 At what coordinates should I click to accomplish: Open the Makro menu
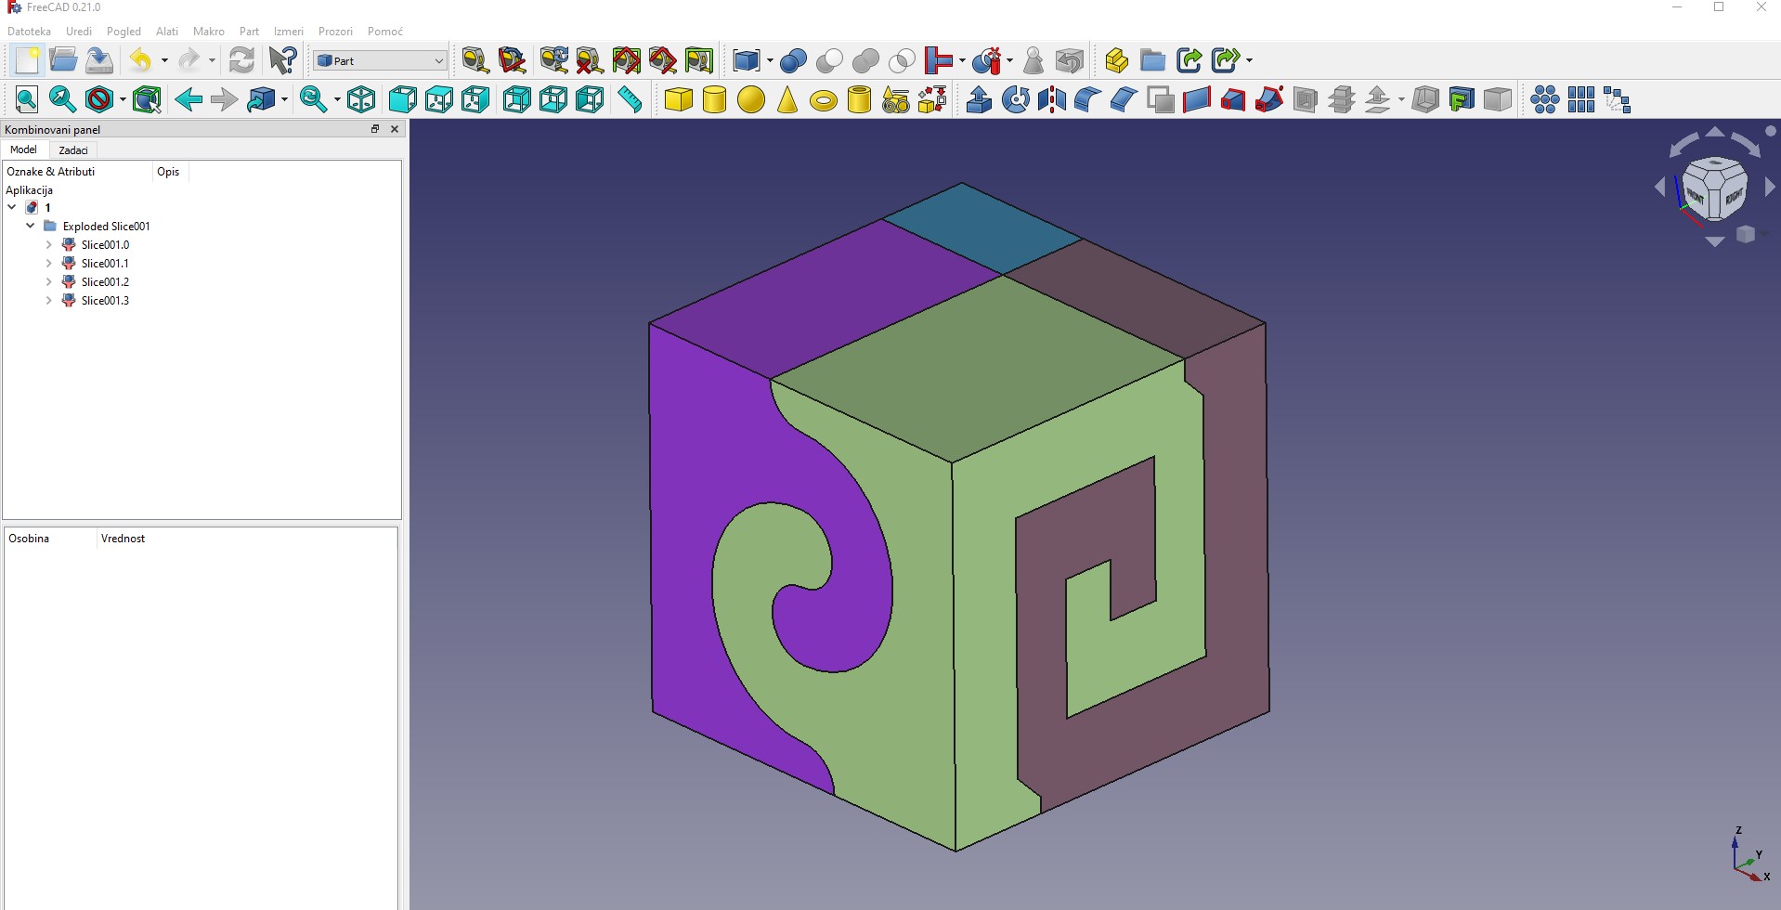coord(209,32)
